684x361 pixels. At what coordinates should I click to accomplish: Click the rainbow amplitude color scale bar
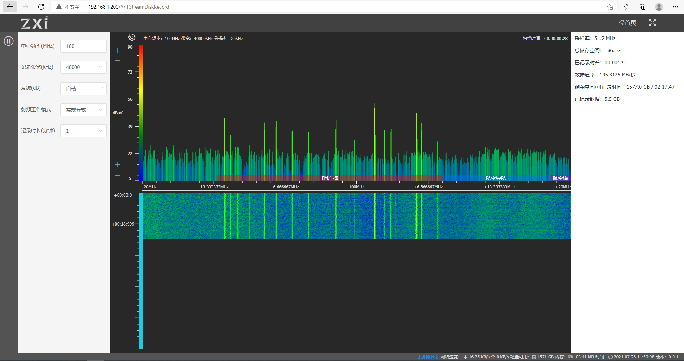(x=141, y=113)
